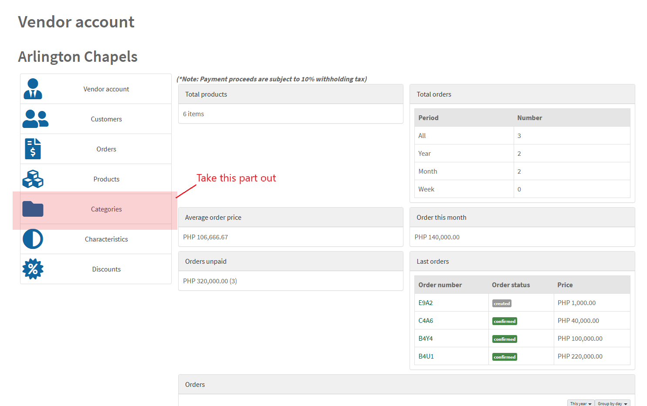Select the Characteristics menu label
Viewport: 647px width, 406px height.
pos(106,239)
